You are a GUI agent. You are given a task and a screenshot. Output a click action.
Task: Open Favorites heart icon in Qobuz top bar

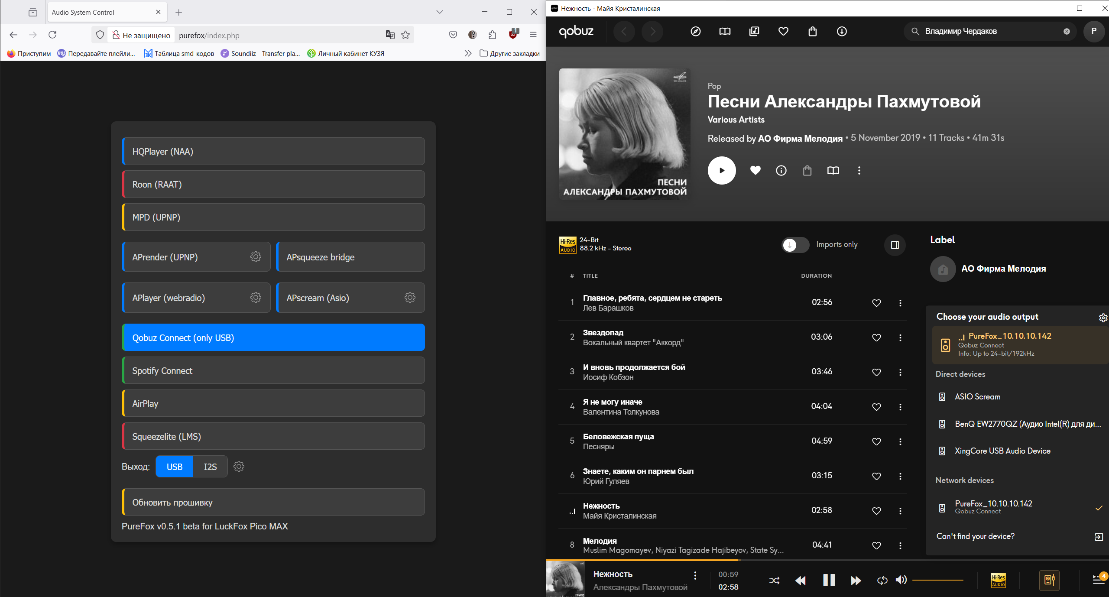tap(783, 31)
